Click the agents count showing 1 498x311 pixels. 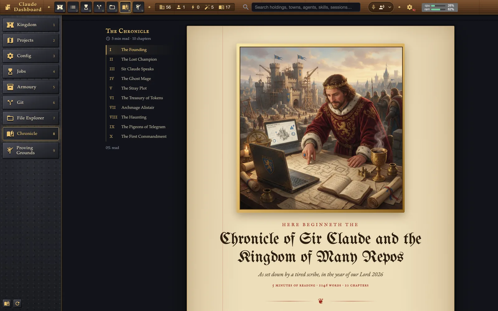point(181,7)
